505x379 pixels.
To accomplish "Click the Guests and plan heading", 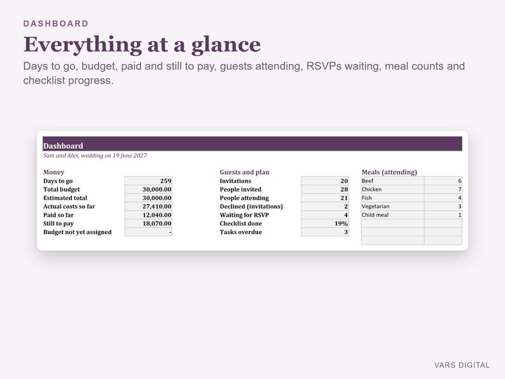I will [244, 172].
